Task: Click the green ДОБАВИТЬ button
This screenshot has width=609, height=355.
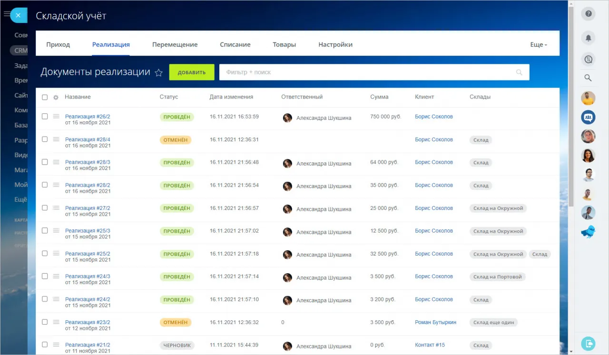Action: [x=192, y=72]
